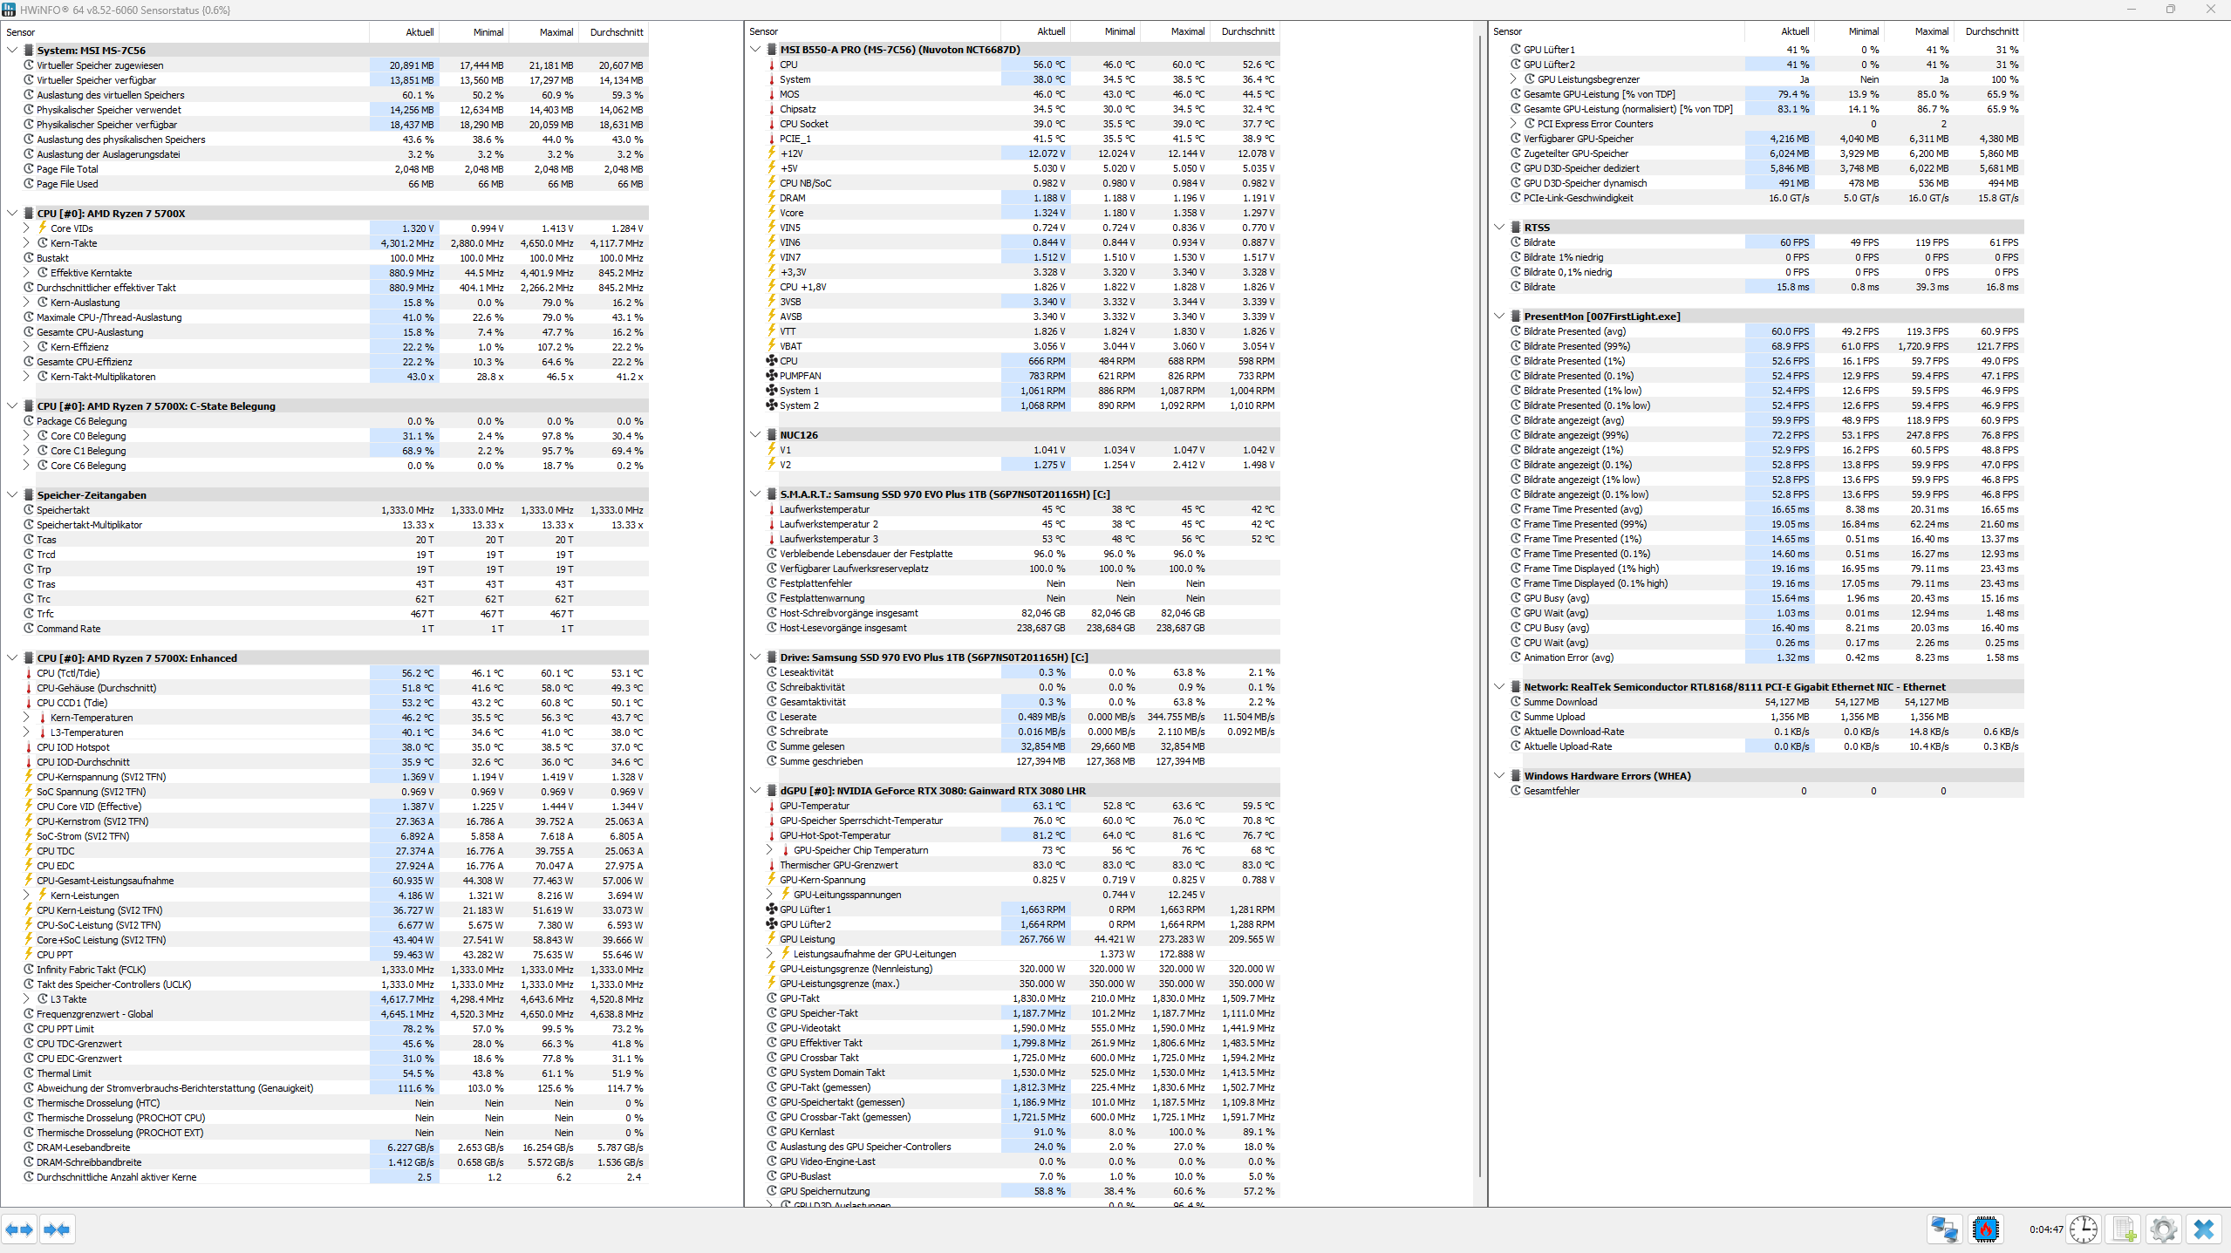Collapse System: MSI MS-7C56 section
2231x1253 pixels.
tap(12, 51)
